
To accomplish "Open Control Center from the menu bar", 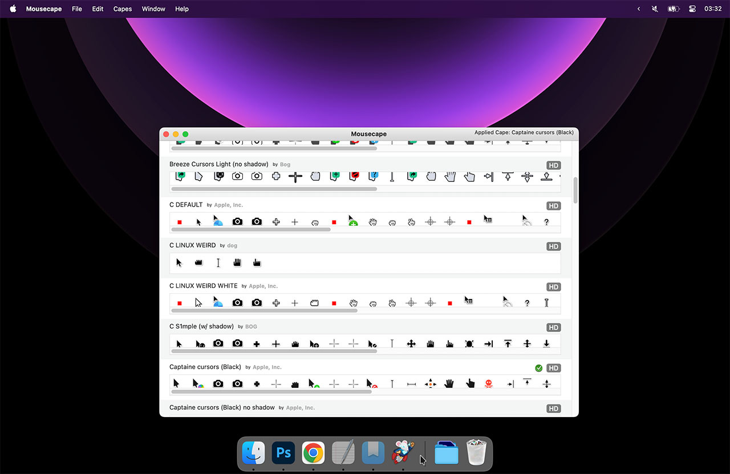I will (692, 9).
